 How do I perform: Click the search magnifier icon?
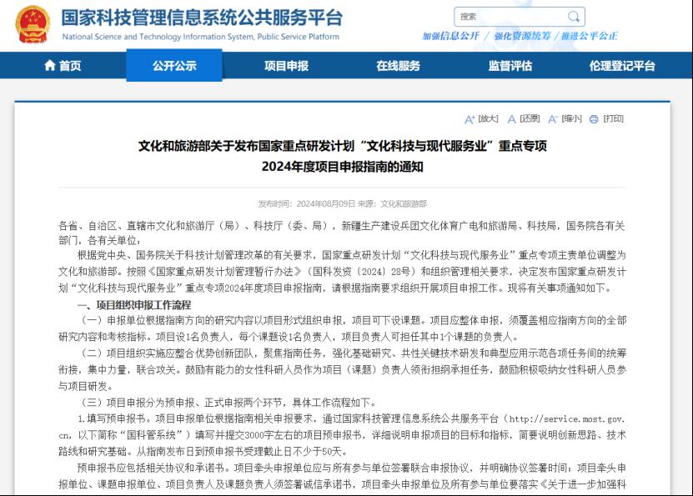(574, 17)
